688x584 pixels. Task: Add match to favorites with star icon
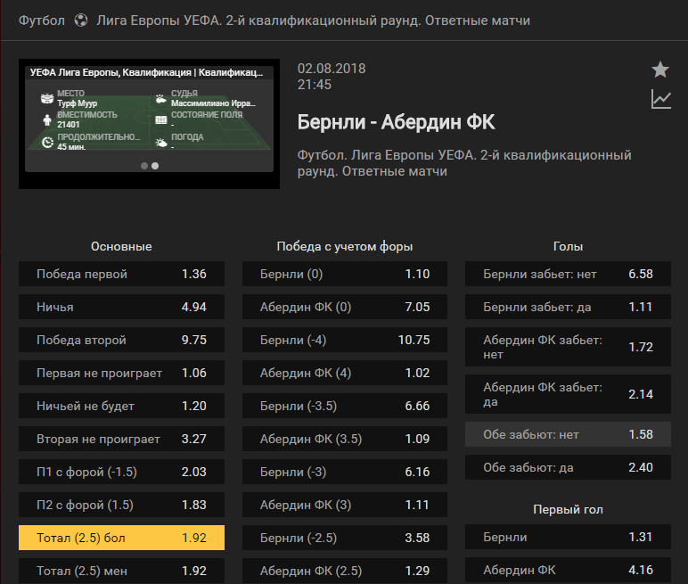tap(659, 70)
